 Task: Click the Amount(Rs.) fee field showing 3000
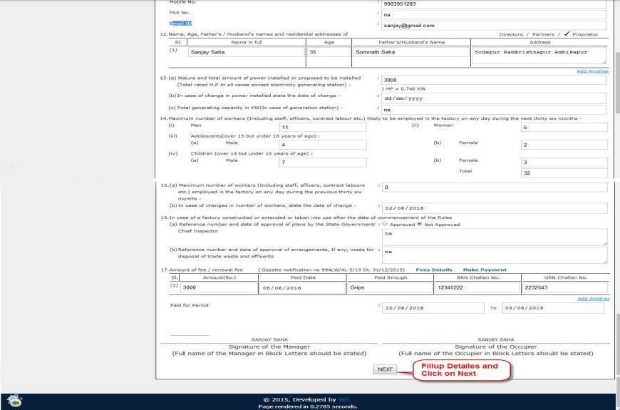tap(219, 287)
